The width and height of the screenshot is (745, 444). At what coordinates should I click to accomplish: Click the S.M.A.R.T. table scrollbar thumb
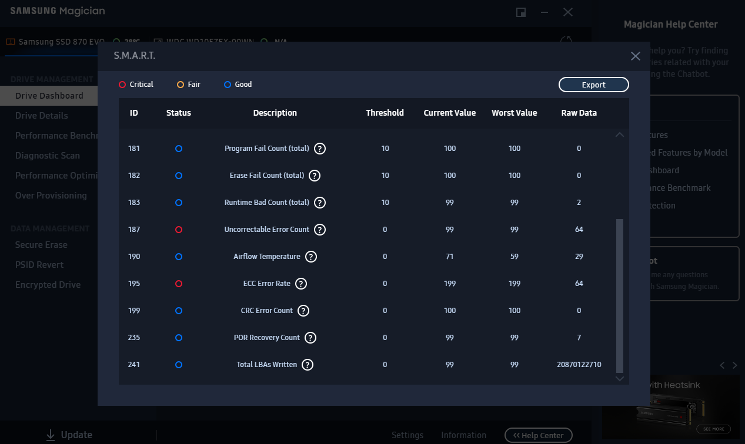click(619, 295)
